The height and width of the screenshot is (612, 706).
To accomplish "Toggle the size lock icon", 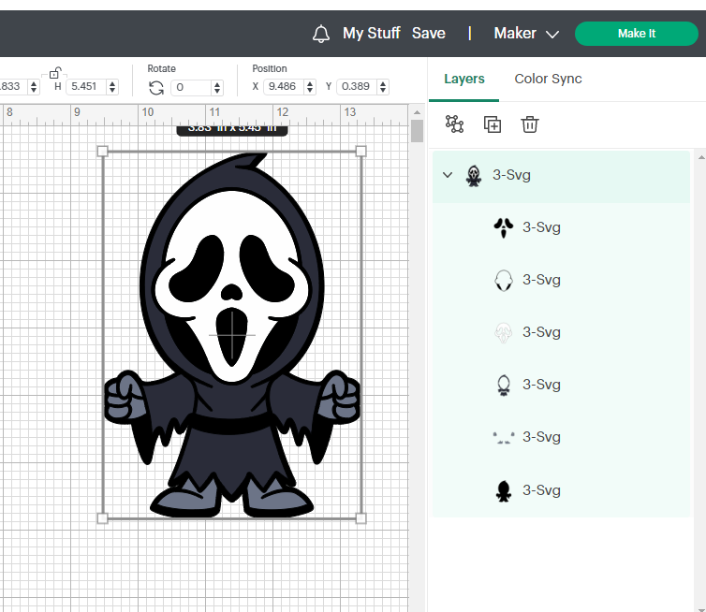I will click(x=54, y=73).
